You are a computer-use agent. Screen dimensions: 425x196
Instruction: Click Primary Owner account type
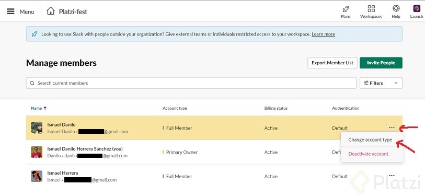point(182,152)
